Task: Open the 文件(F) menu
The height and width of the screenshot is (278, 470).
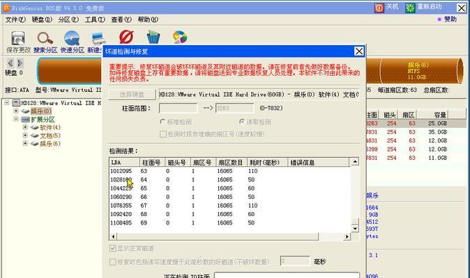Action: (x=15, y=19)
